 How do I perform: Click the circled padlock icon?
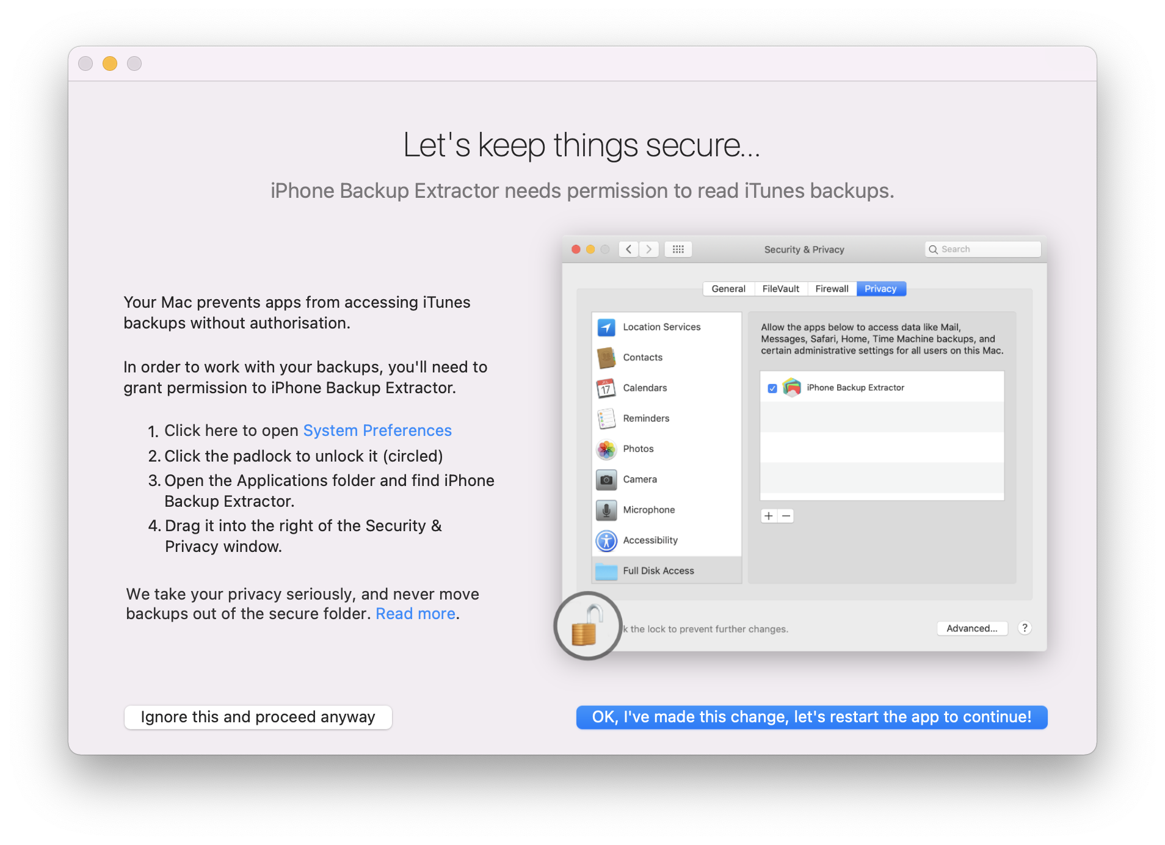coord(587,625)
